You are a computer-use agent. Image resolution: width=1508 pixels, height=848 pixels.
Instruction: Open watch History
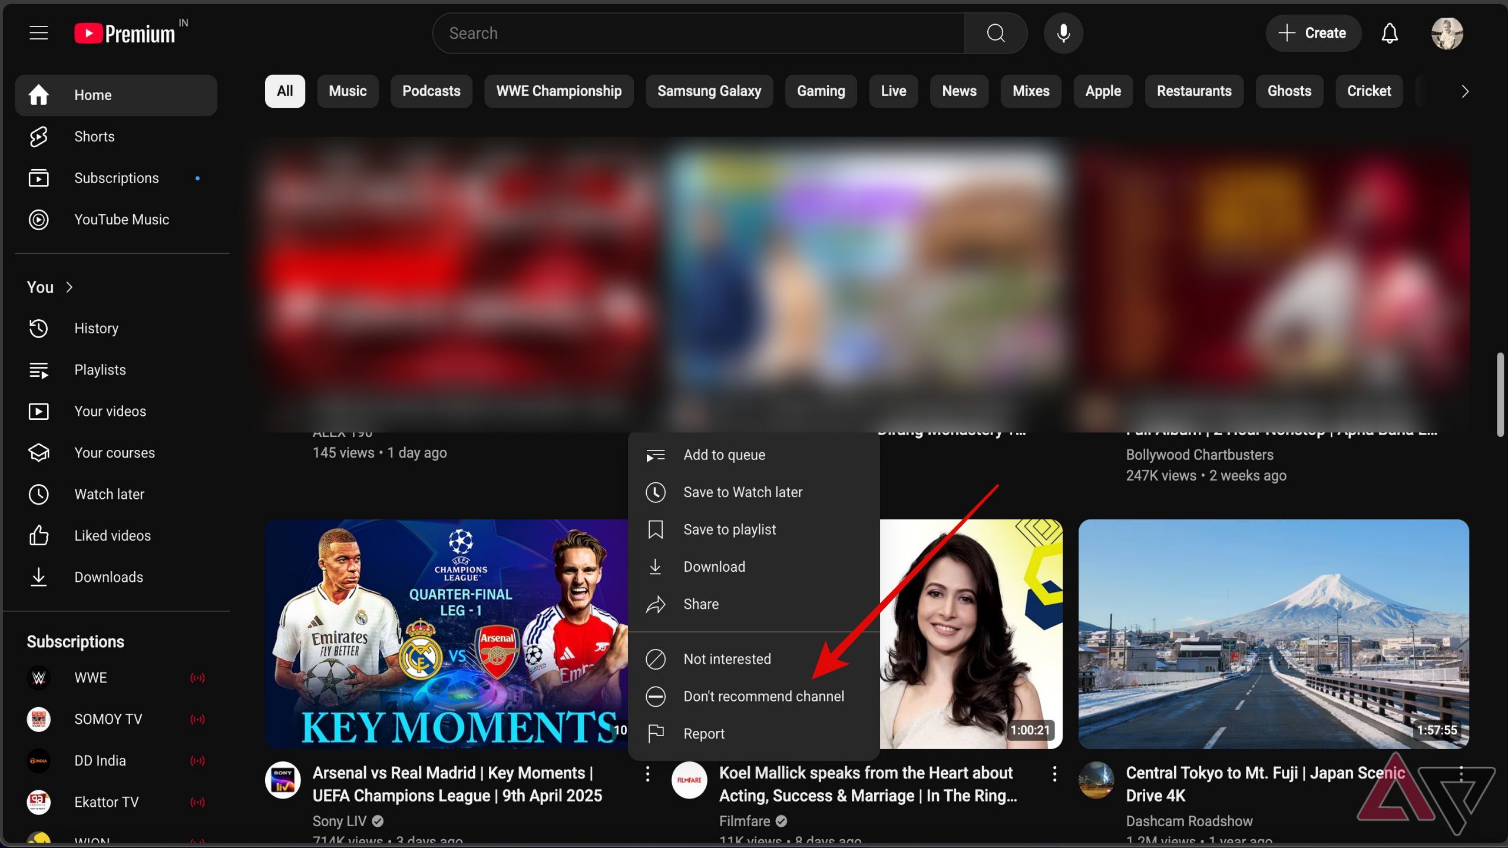[116, 328]
